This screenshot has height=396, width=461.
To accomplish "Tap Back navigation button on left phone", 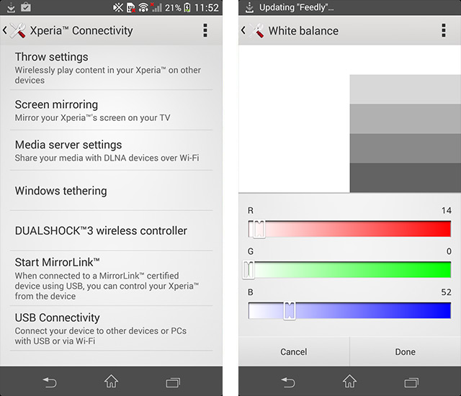I will click(50, 382).
